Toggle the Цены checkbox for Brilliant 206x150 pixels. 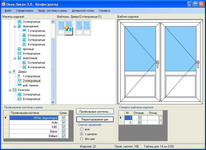[x=64, y=136]
